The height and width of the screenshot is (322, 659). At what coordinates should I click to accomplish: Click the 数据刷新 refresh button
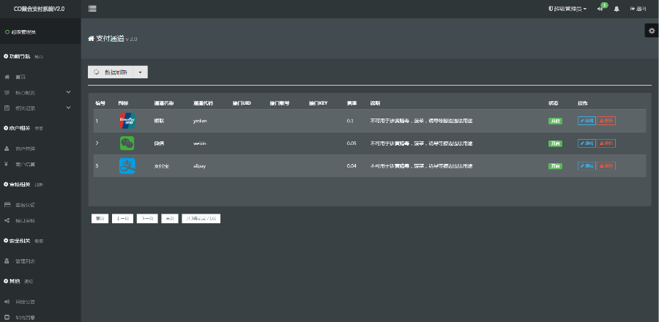coord(111,72)
